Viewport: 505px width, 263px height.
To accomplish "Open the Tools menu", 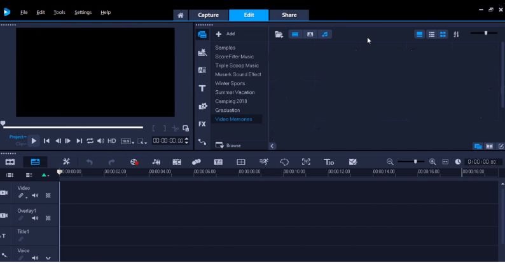I will pyautogui.click(x=59, y=12).
